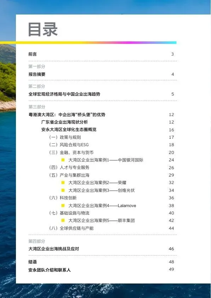Select the 第三部分 section label
The height and width of the screenshot is (298, 211).
click(37, 107)
